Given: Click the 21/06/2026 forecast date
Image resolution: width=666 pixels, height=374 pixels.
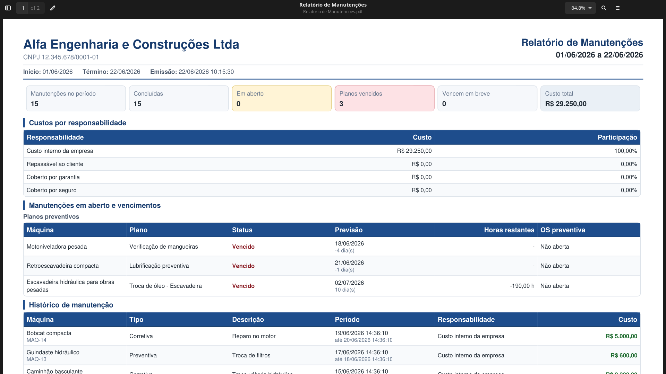Looking at the screenshot, I should point(349,263).
